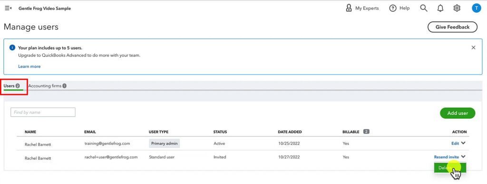Open the Help menu
Screen dimensions: 487x184
(x=399, y=9)
